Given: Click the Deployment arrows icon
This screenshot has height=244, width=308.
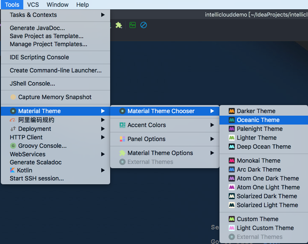Looking at the screenshot, I should click(x=13, y=129).
